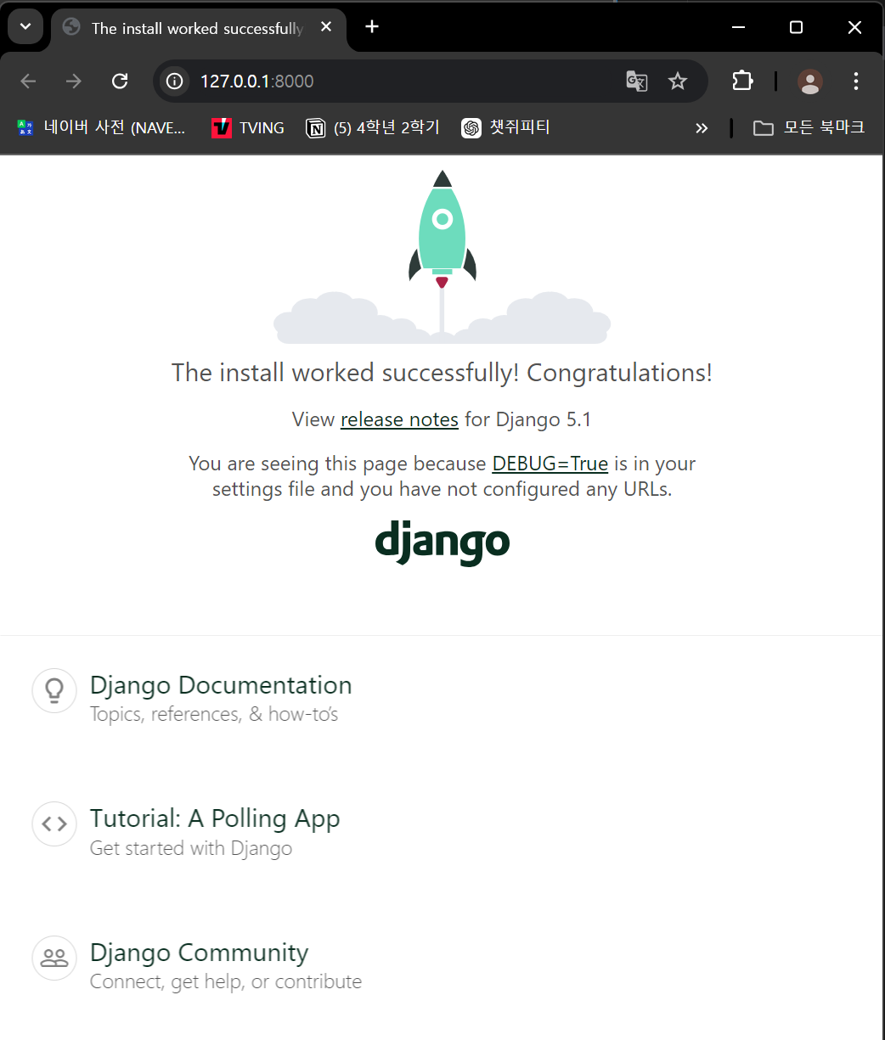885x1040 pixels.
Task: Select the 'The install worked successfully' tab
Action: tap(199, 28)
